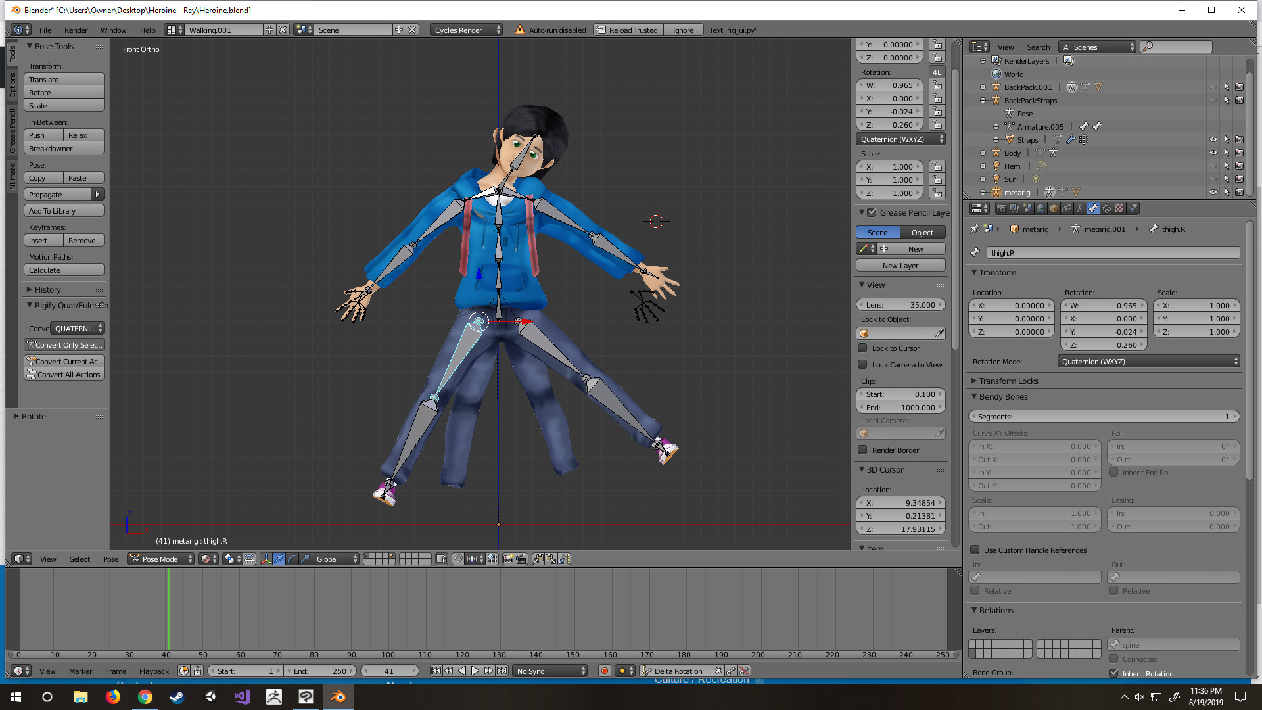Viewport: 1262px width, 710px height.
Task: Open Steam from the Windows taskbar
Action: click(177, 697)
